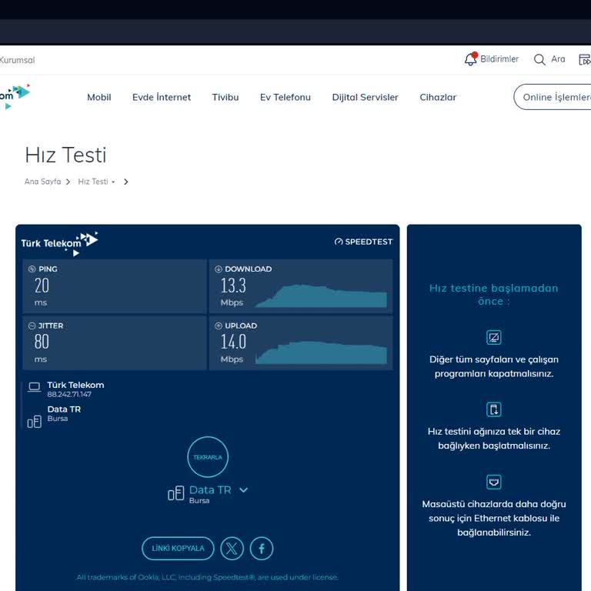The height and width of the screenshot is (591, 591).
Task: Click the single-device tip icon
Action: (494, 409)
